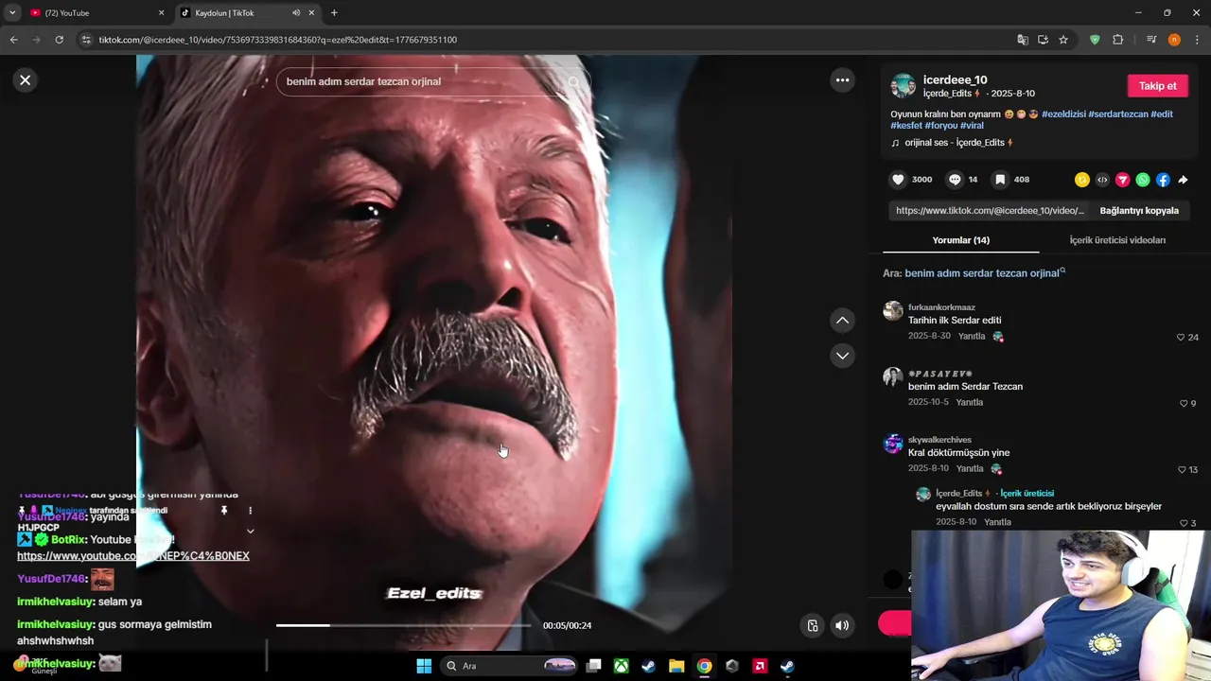Like the 'benim adım Serdar Tezcan' comment
This screenshot has width=1211, height=681.
coord(1184,404)
